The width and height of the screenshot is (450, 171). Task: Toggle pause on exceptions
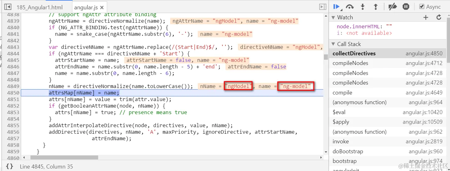click(406, 7)
